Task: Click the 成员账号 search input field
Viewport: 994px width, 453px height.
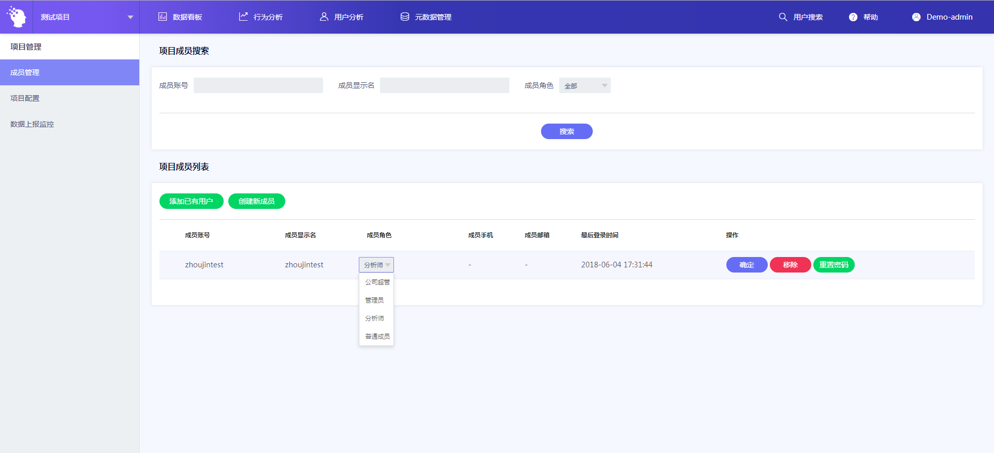Action: [x=258, y=85]
